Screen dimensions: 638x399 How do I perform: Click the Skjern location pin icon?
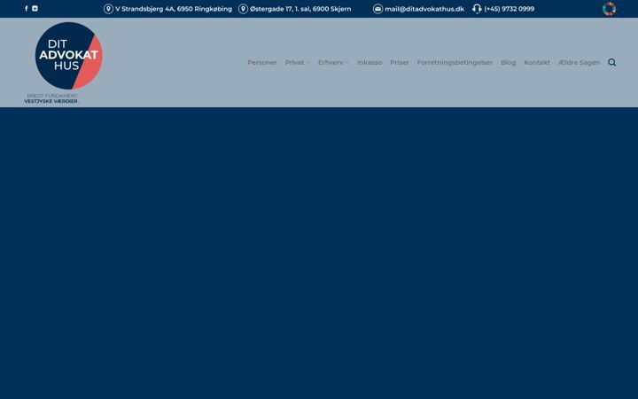[x=243, y=9]
